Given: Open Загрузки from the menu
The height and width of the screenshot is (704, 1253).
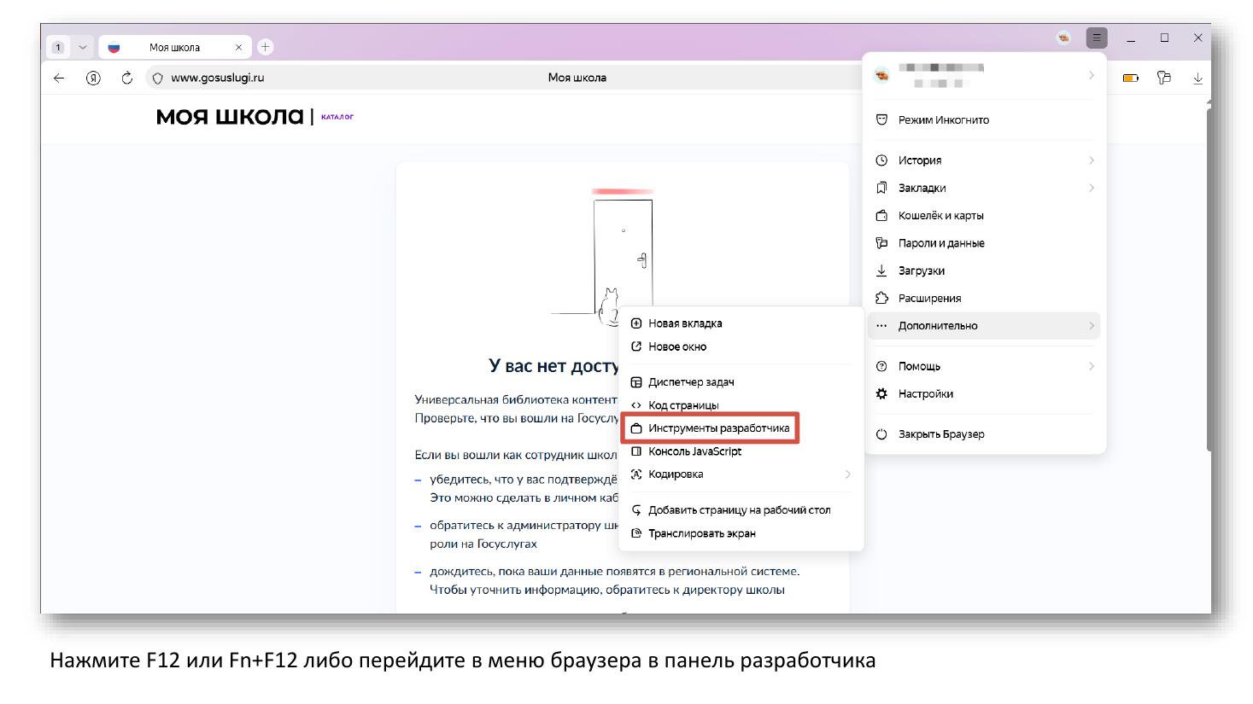Looking at the screenshot, I should (985, 271).
